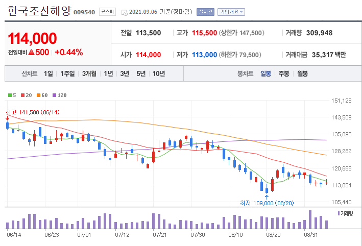
Task: Click the 07/21 date axis label
Action: pyautogui.click(x=159, y=235)
